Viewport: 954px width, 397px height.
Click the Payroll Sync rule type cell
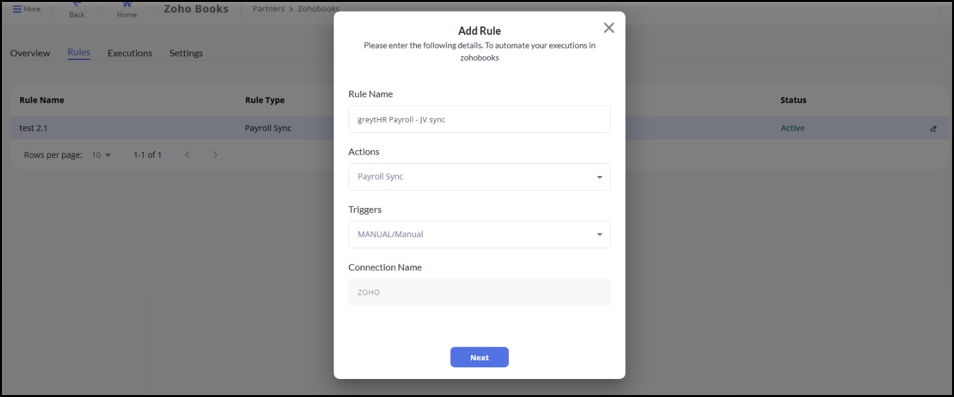[x=268, y=128]
